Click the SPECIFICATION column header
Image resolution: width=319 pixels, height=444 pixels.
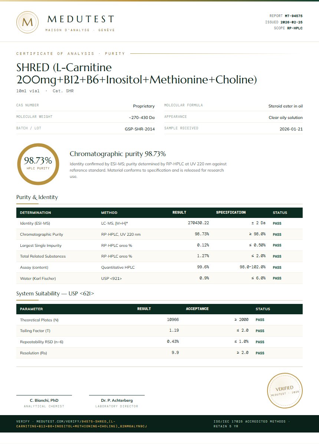(231, 212)
